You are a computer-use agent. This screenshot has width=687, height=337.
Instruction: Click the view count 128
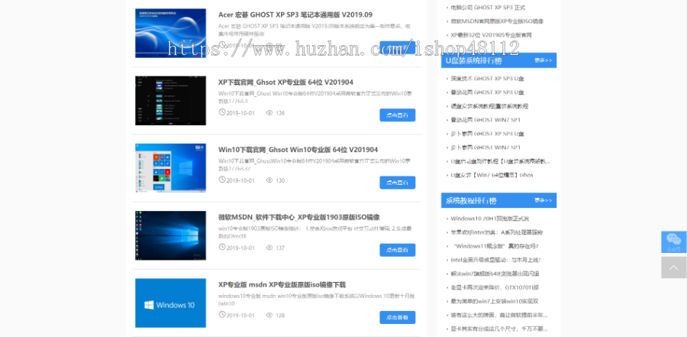tap(280, 316)
